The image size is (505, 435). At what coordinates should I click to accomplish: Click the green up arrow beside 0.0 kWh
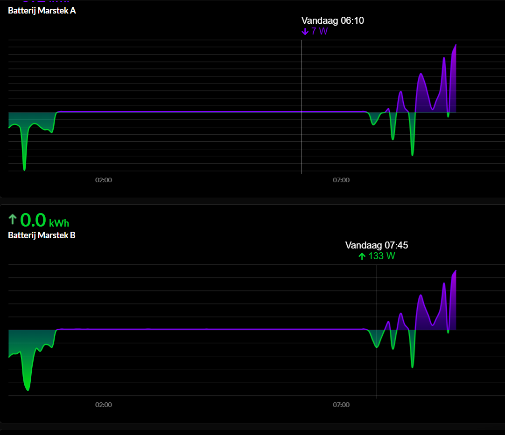[13, 220]
